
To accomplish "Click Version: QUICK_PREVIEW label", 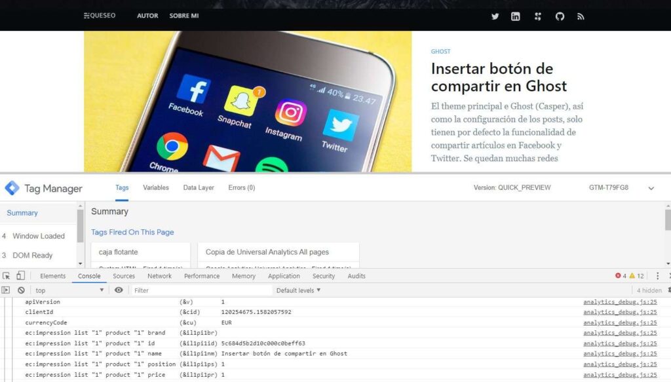I will pos(512,188).
